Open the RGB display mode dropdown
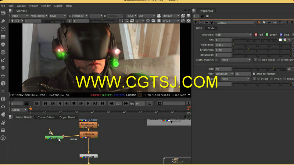Image resolution: width=294 pixels, height=165 pixels. (58, 16)
